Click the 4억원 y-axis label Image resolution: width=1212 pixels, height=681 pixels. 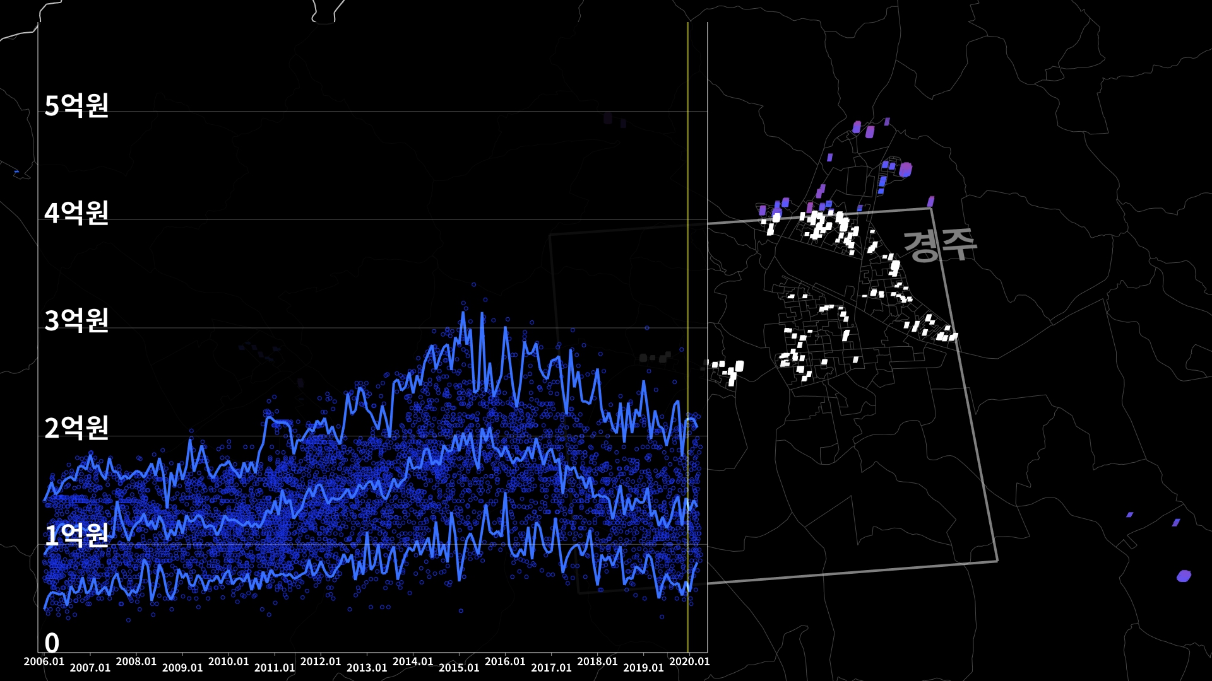click(76, 213)
